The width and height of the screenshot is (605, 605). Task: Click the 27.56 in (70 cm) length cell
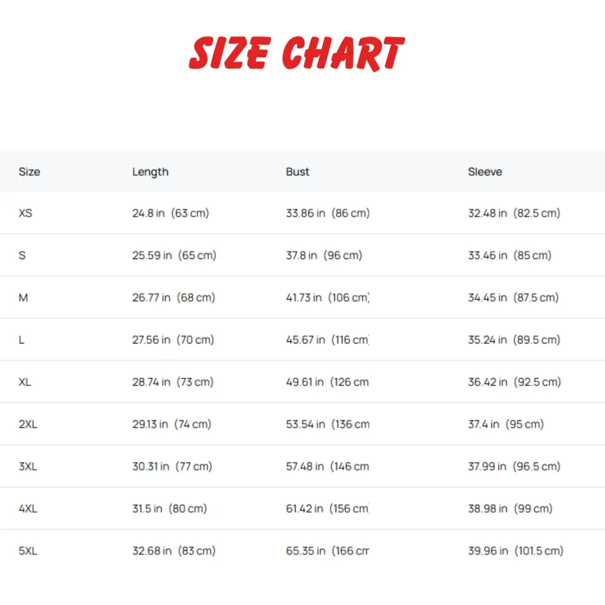(173, 340)
